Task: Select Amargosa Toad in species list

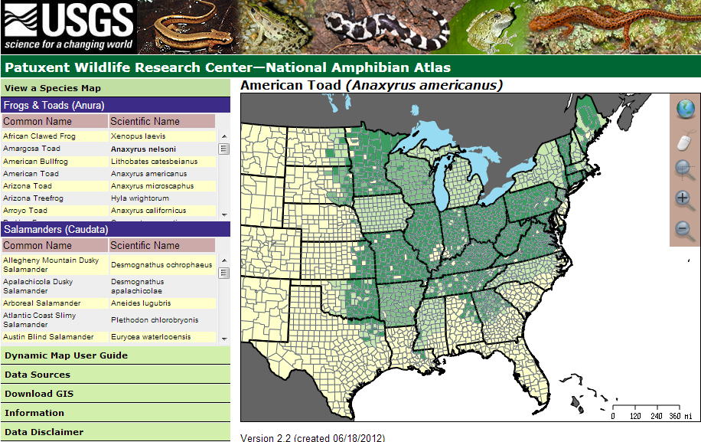Action: pyautogui.click(x=31, y=149)
